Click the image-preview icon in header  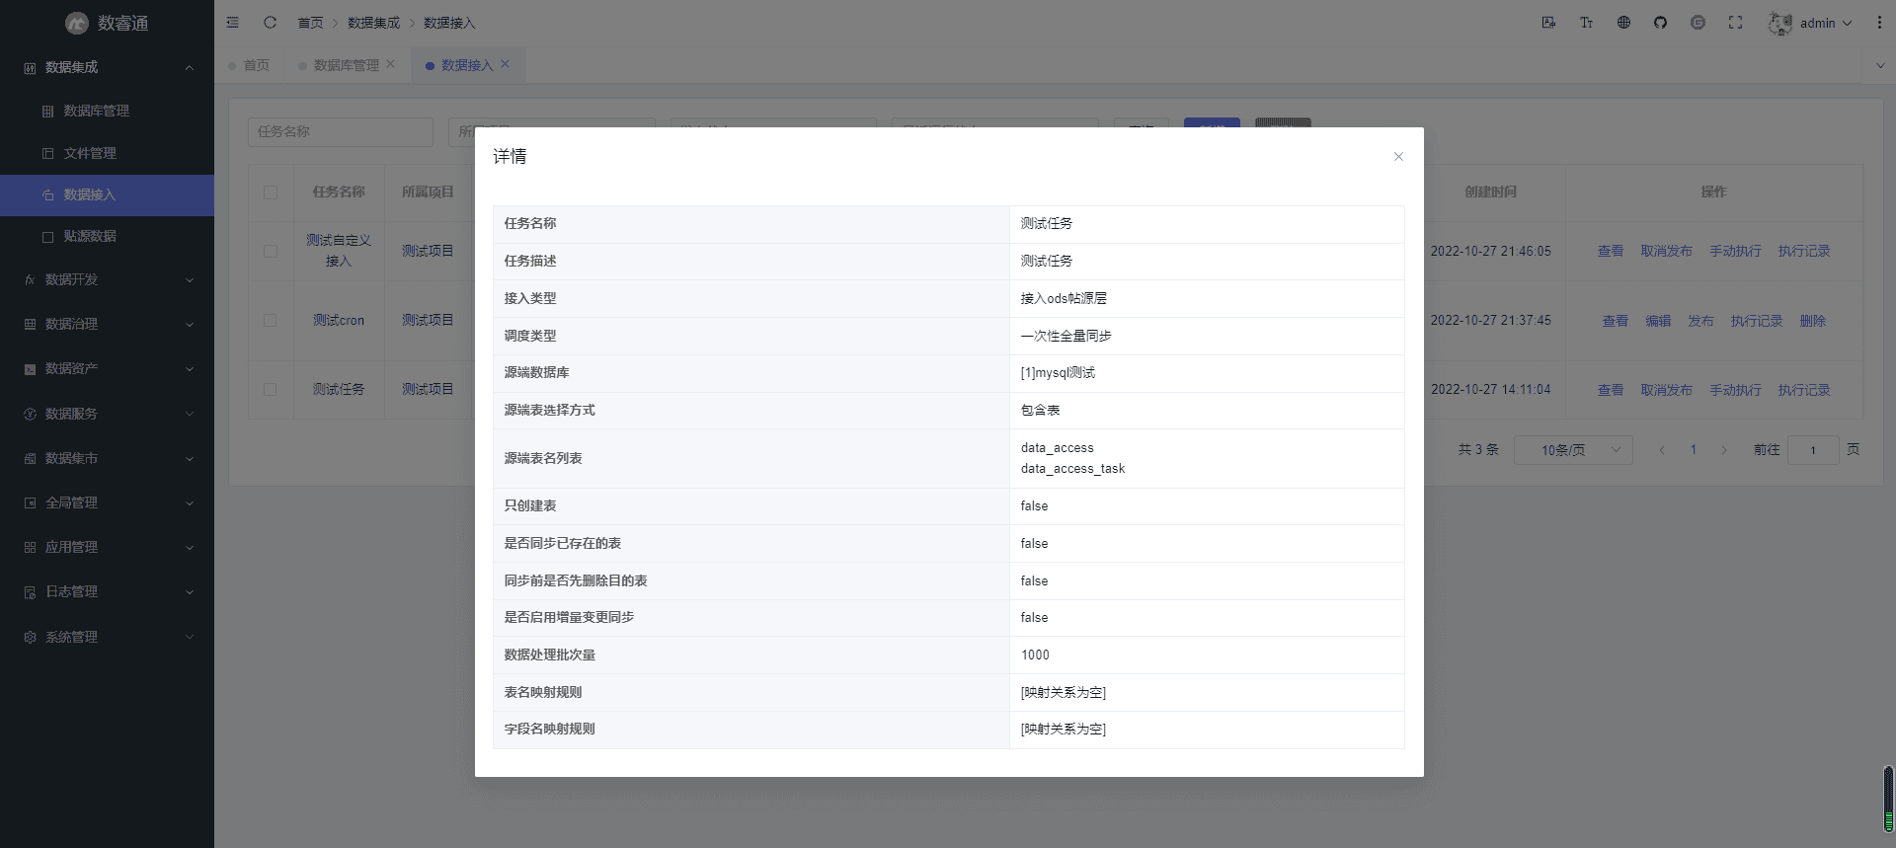1548,22
